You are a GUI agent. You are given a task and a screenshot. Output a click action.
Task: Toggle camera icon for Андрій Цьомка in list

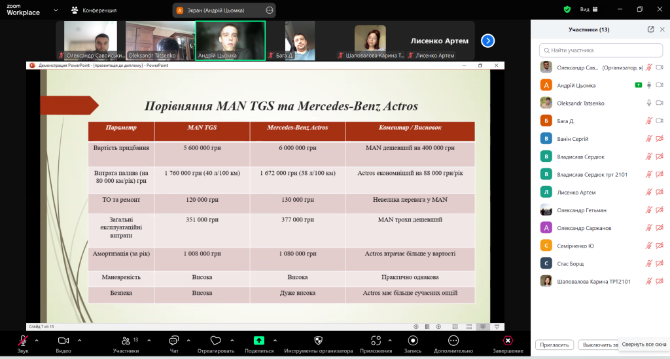(660, 85)
